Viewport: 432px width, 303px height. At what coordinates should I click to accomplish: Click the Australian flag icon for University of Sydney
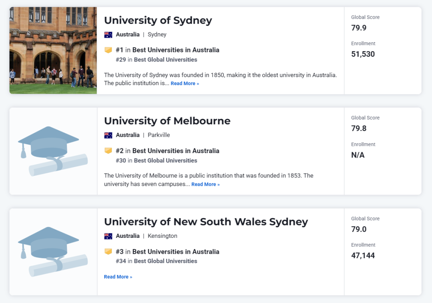pos(108,35)
